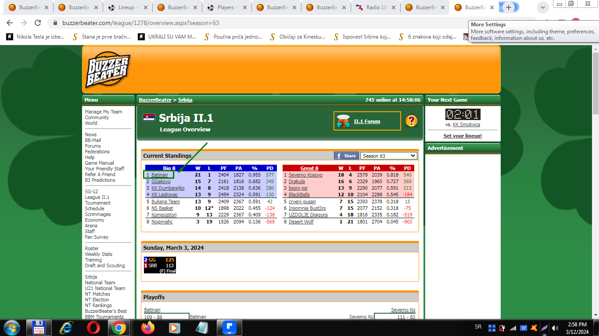This screenshot has height=336, width=599.
Task: Open the Drakula team in Great 8
Action: click(x=297, y=181)
